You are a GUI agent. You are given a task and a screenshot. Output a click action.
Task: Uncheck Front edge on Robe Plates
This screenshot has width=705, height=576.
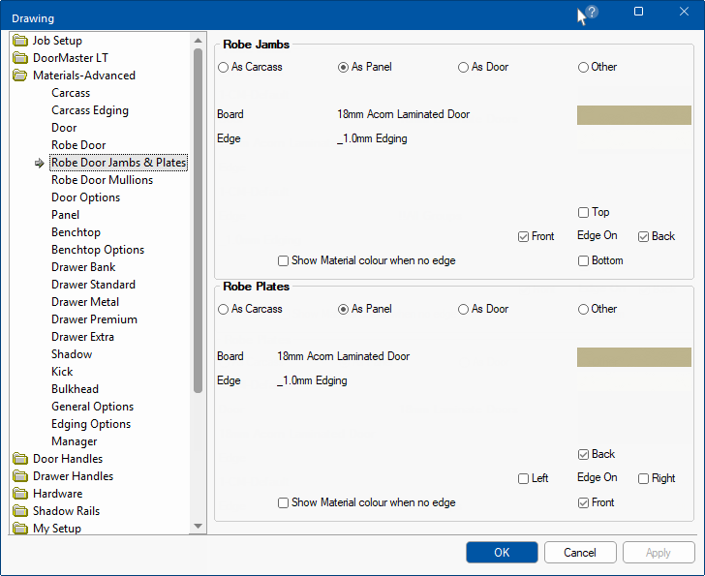tap(583, 503)
